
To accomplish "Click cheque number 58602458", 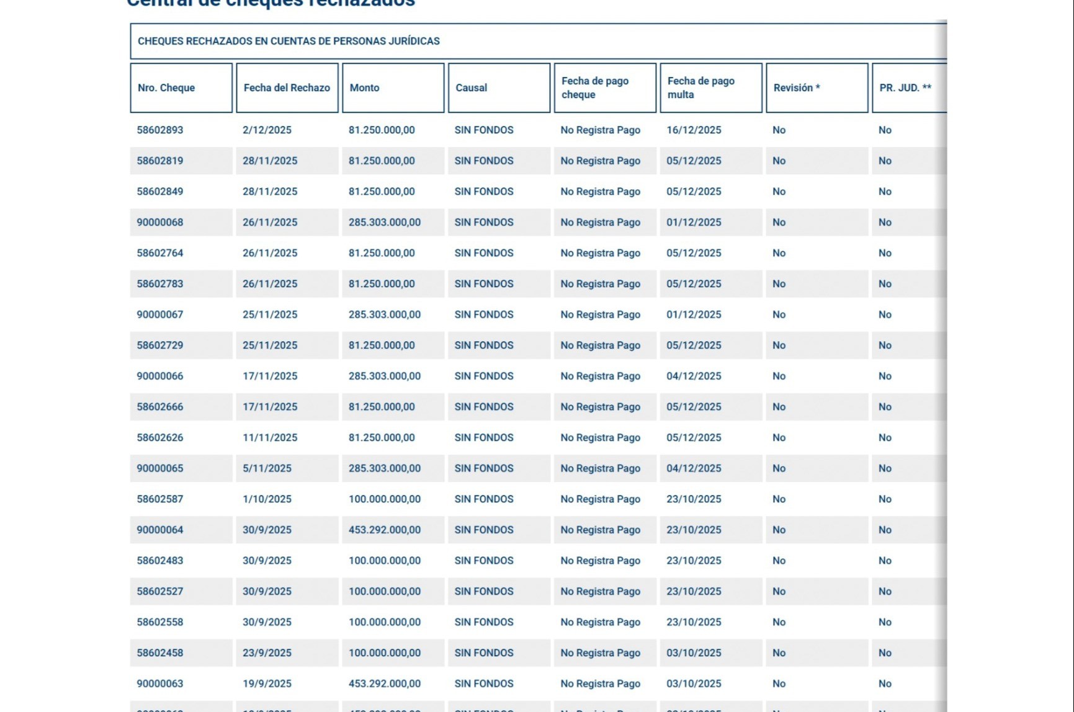I will (x=160, y=653).
